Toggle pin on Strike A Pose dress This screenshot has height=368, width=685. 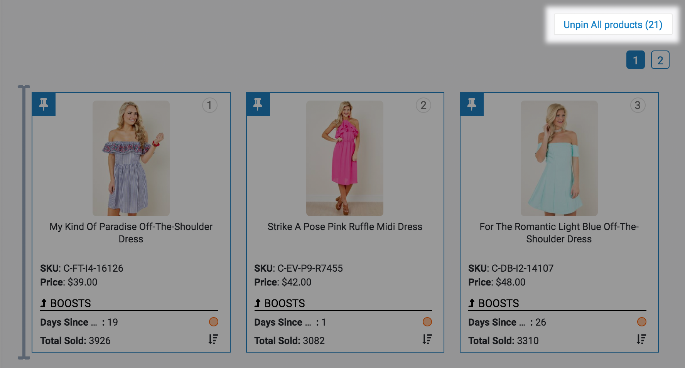point(258,104)
